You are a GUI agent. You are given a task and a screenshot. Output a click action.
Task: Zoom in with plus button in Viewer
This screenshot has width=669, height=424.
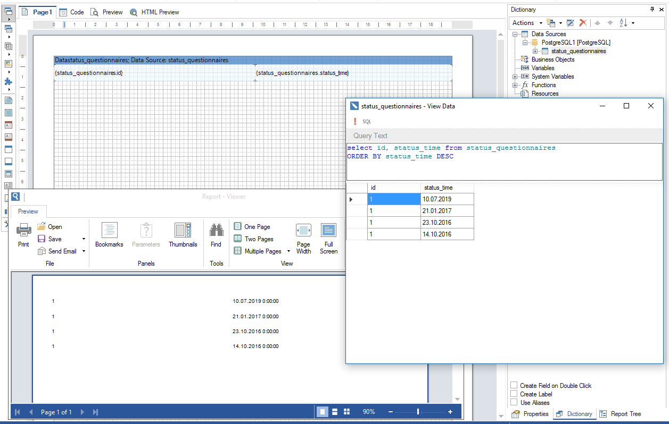pos(450,412)
